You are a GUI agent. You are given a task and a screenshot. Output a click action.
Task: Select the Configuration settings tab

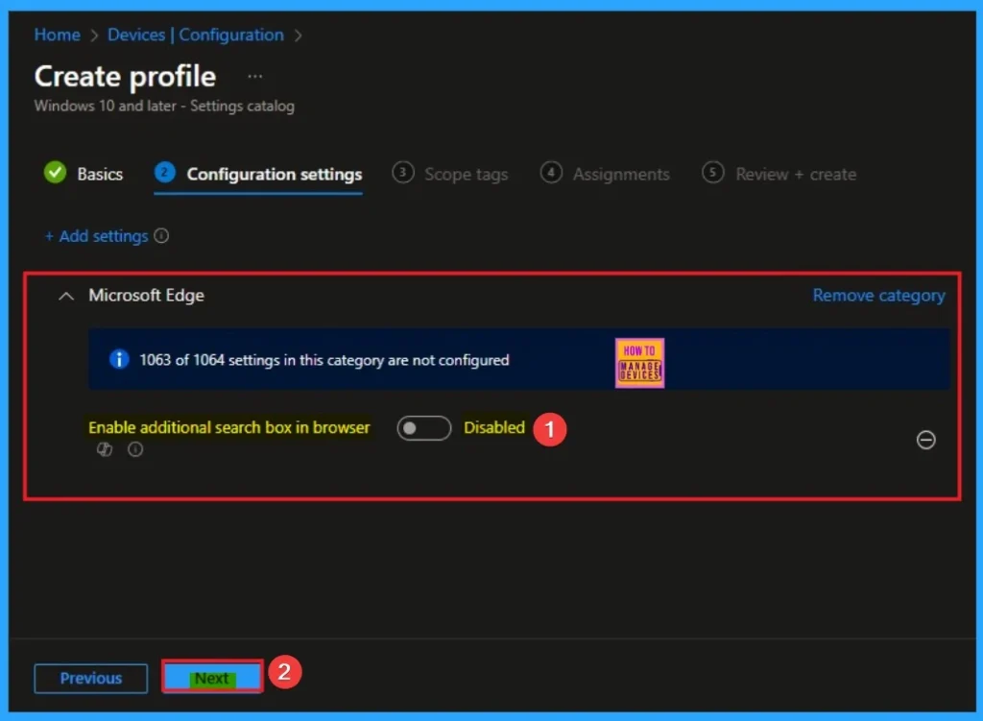258,174
